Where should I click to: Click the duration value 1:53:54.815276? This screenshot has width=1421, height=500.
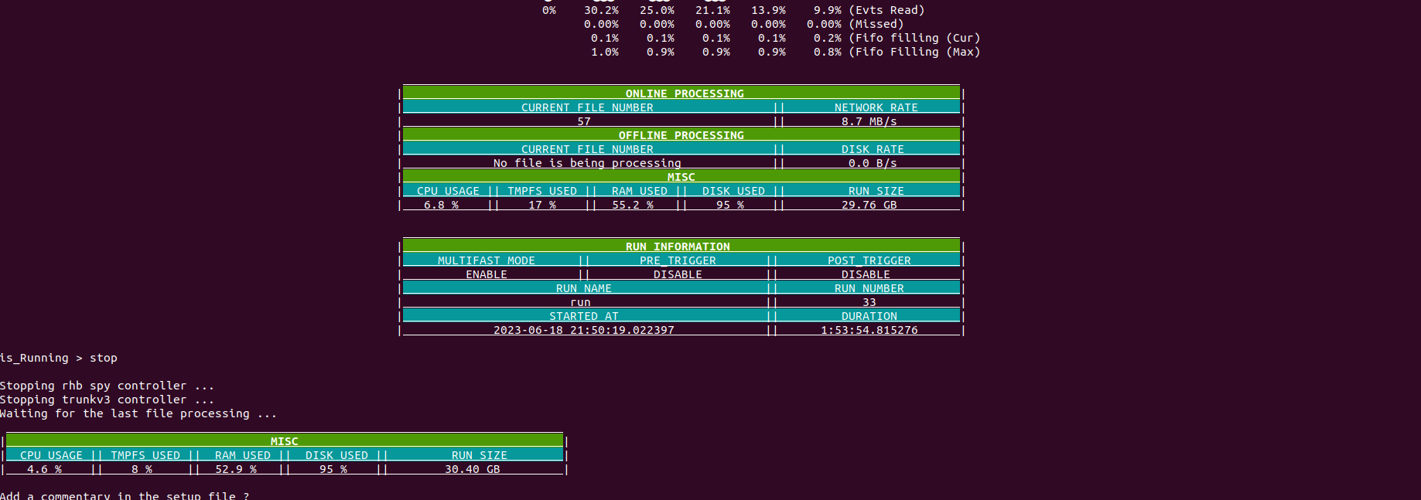tap(869, 330)
